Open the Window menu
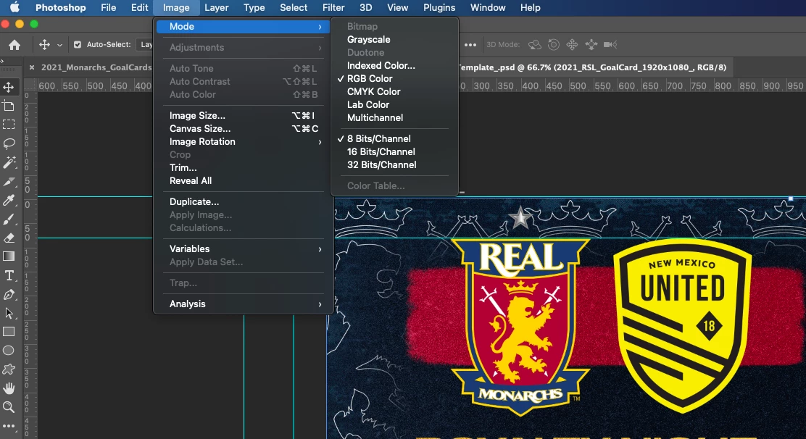 [x=488, y=8]
